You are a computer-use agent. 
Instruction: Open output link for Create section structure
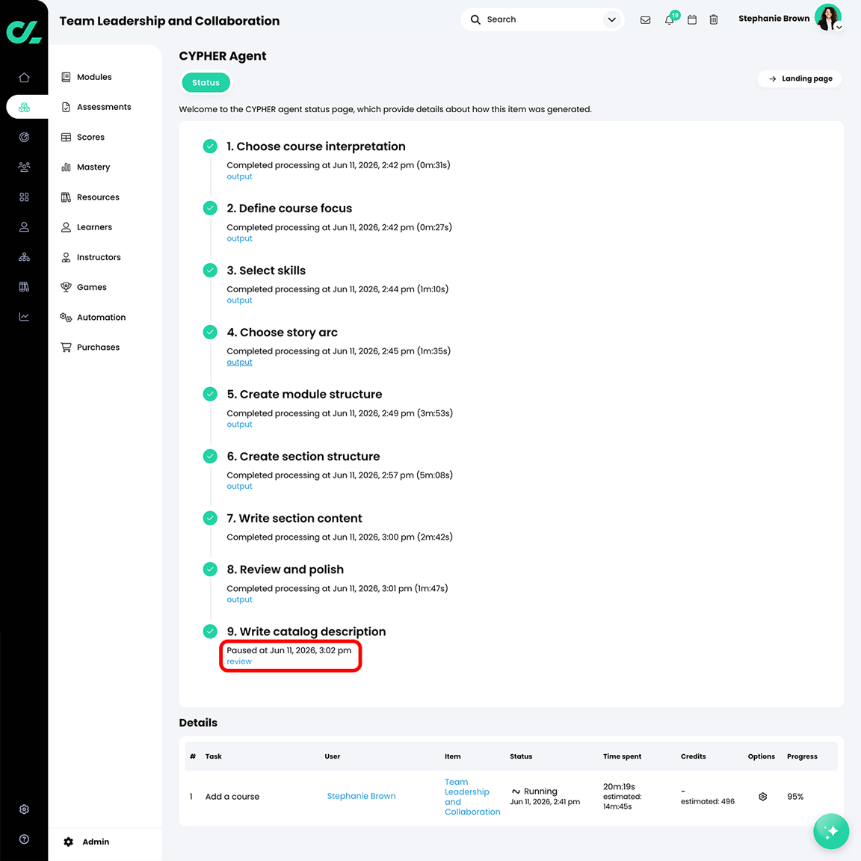tap(239, 487)
